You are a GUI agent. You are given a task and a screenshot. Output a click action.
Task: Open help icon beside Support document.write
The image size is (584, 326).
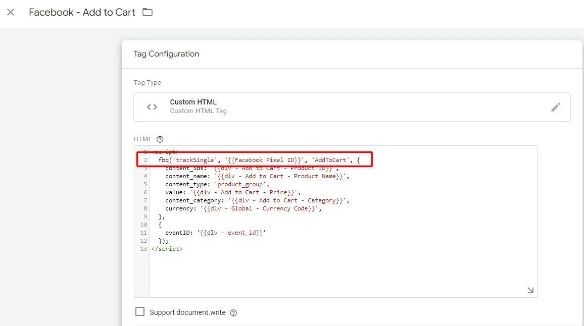click(233, 312)
